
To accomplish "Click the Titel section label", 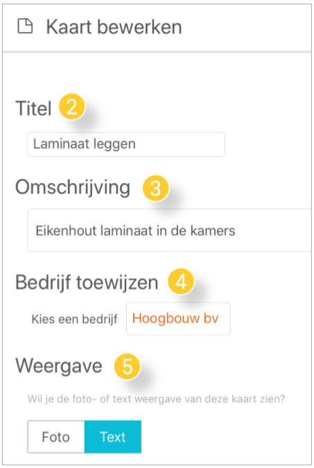I will tap(33, 108).
